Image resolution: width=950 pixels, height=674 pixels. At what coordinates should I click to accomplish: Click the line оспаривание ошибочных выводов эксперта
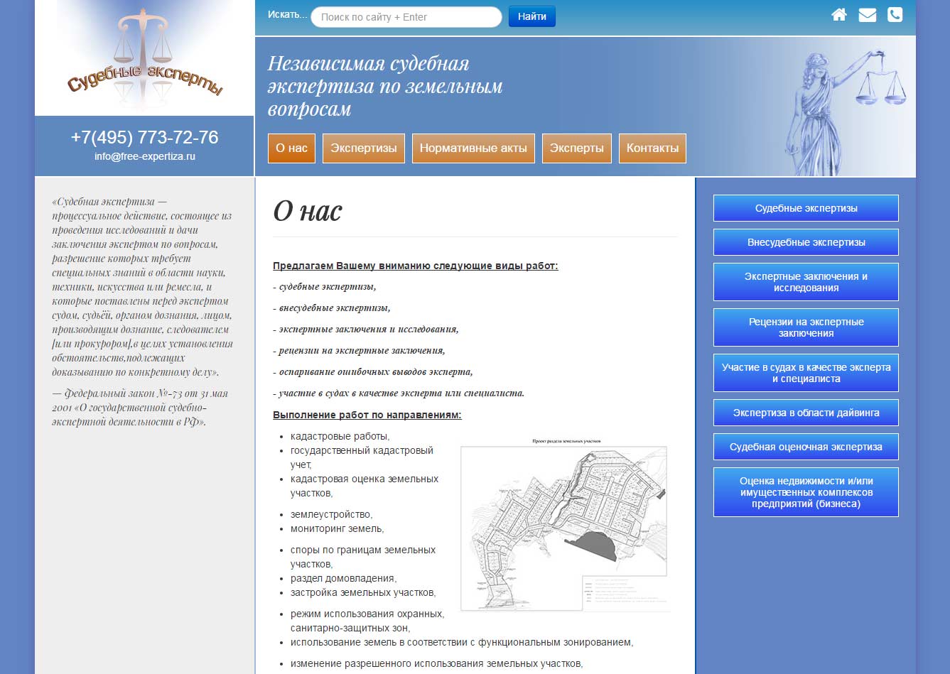pos(373,372)
